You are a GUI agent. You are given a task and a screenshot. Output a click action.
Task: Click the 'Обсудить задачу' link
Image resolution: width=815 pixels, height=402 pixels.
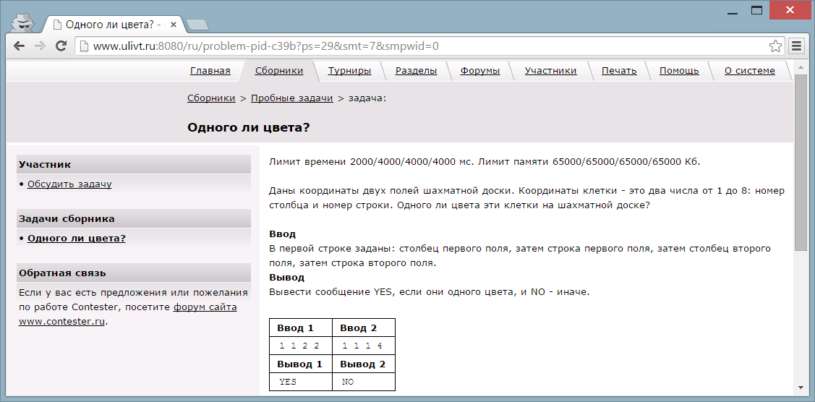click(69, 184)
